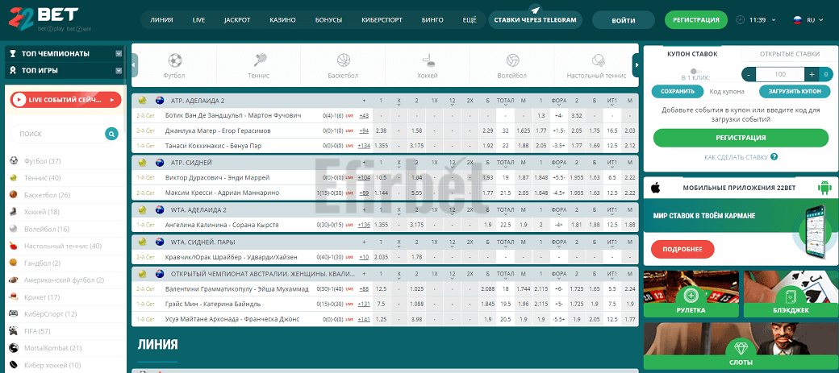The width and height of the screenshot is (839, 373).
Task: Open the Слоты casino tile
Action: (741, 346)
